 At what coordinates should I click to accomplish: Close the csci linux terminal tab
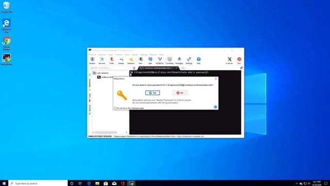176,68
